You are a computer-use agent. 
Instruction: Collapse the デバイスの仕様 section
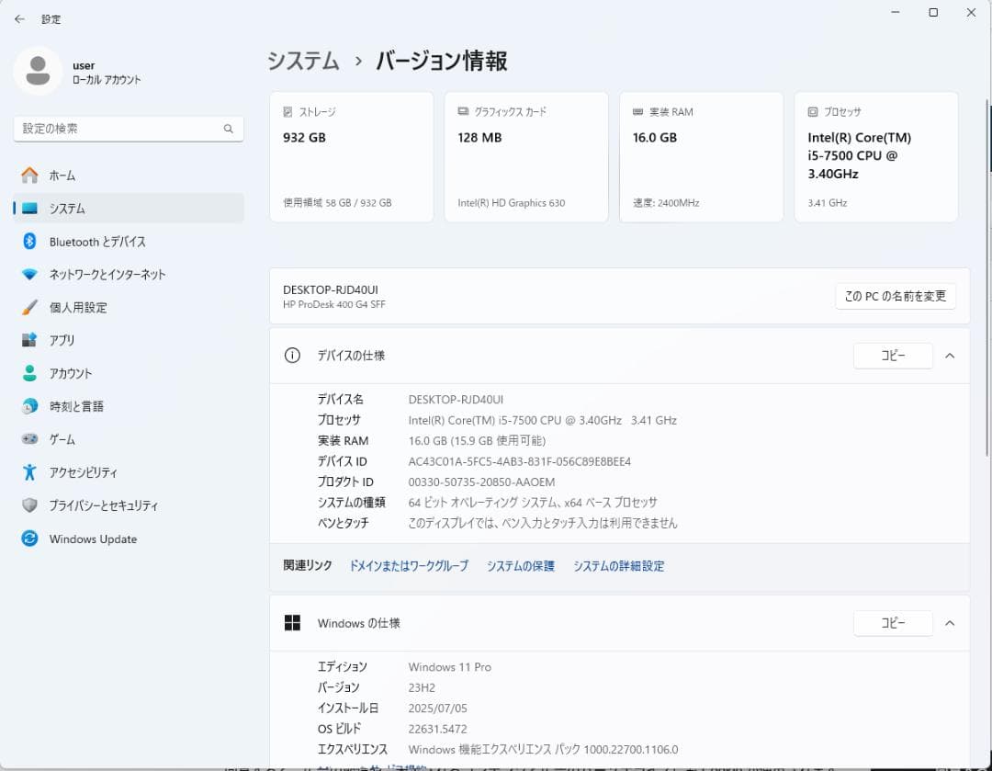coord(950,356)
